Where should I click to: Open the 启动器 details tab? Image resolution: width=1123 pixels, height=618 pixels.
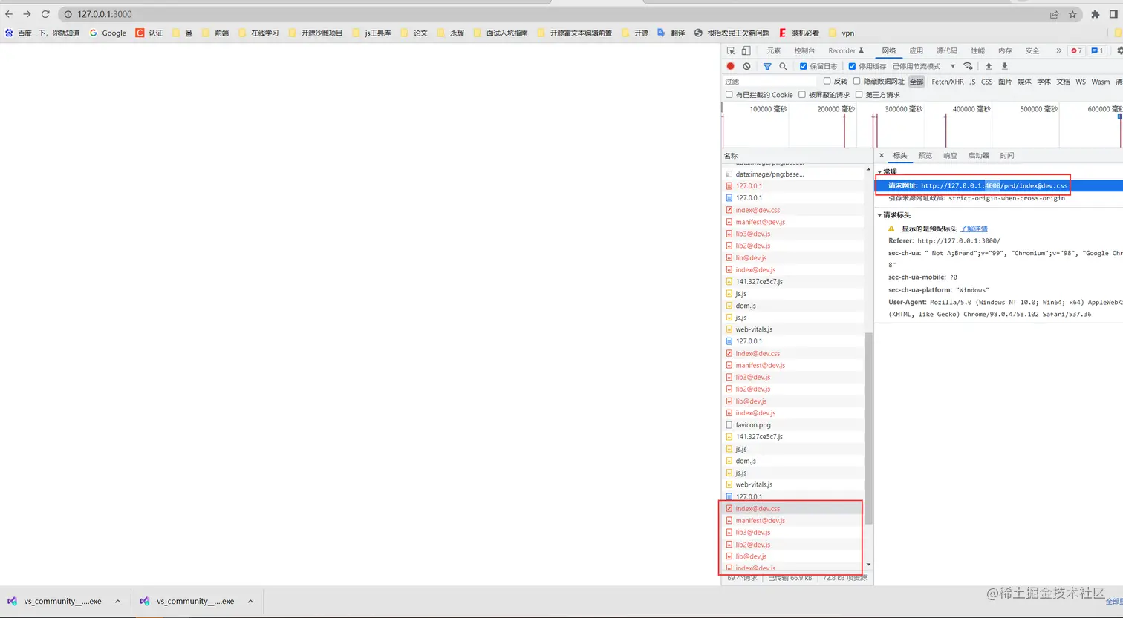click(x=979, y=155)
